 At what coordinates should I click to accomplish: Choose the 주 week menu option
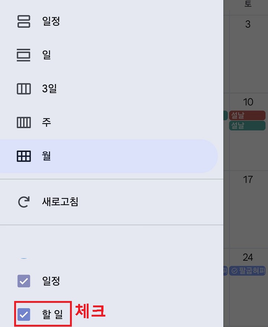[46, 122]
